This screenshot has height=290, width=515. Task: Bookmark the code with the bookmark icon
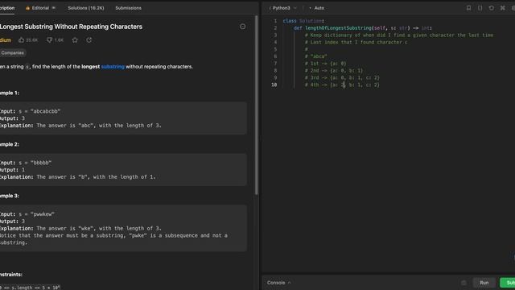(468, 8)
